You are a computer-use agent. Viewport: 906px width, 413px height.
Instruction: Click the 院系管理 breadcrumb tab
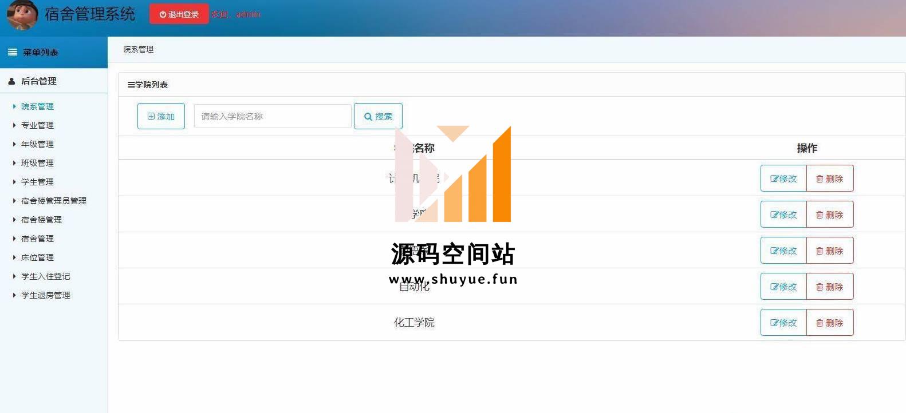[x=139, y=49]
